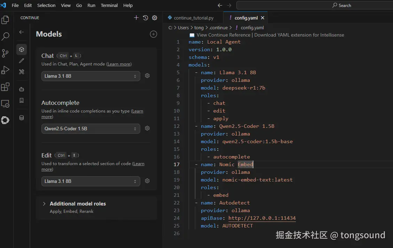Open the Terminal menu
The height and width of the screenshot is (248, 393).
tap(109, 5)
